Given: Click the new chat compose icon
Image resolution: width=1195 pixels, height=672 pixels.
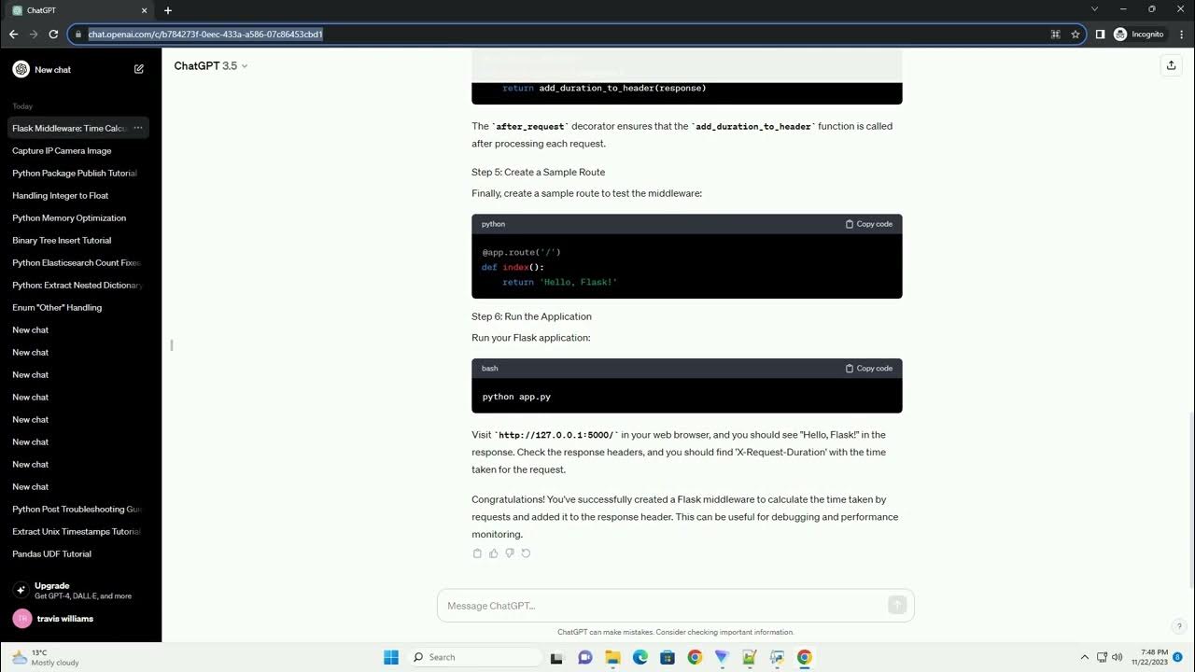Looking at the screenshot, I should 139,69.
